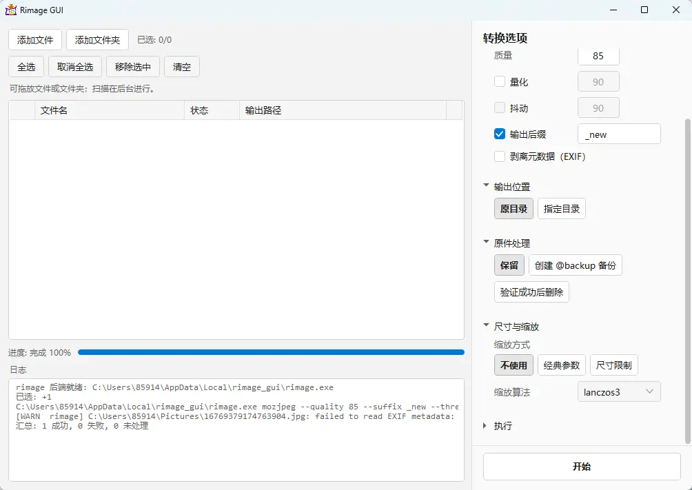The width and height of the screenshot is (692, 490).
Task: Click the 文件名 column header
Action: (x=110, y=110)
